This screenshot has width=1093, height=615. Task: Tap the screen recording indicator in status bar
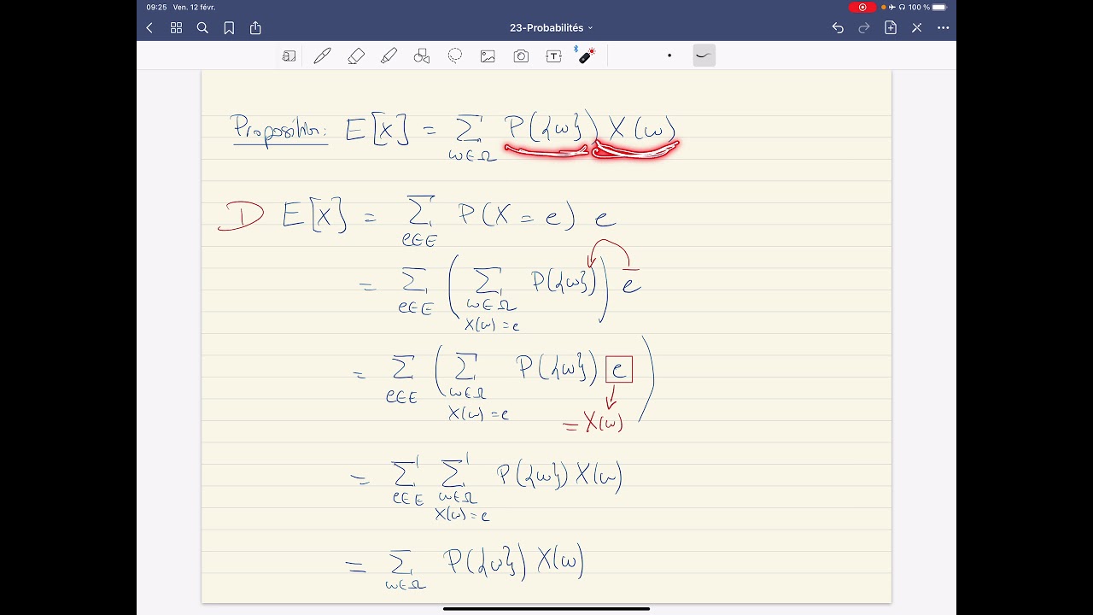click(x=862, y=7)
